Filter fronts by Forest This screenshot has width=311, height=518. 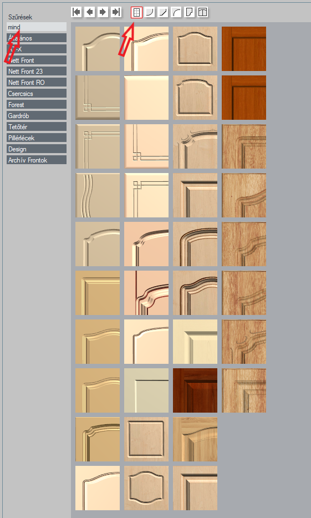37,104
